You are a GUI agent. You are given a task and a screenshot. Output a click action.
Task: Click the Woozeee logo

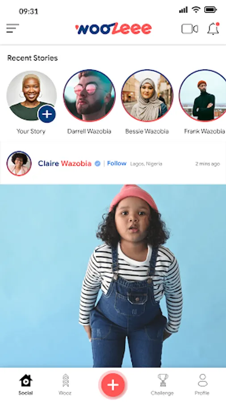pyautogui.click(x=113, y=29)
